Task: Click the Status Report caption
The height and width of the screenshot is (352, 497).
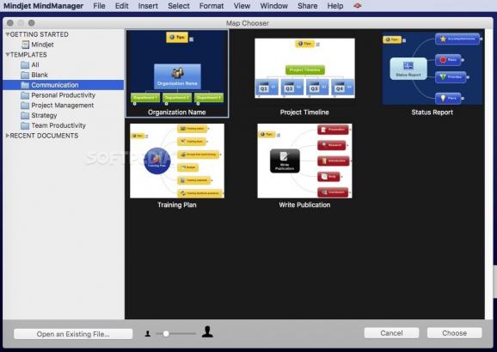Action: [x=433, y=112]
